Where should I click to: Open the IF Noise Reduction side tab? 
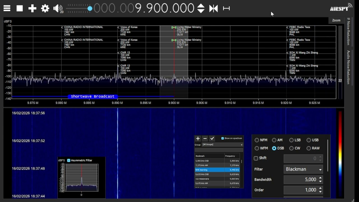coord(349,31)
